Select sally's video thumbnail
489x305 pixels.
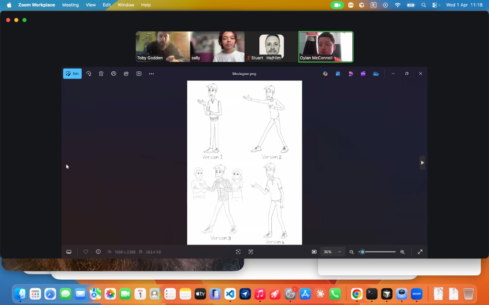pyautogui.click(x=217, y=47)
